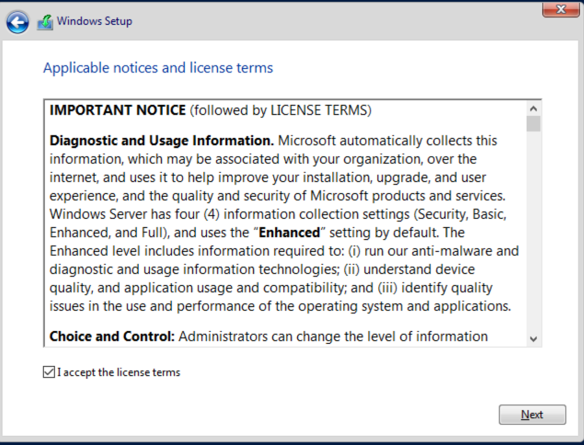The height and width of the screenshot is (445, 584).
Task: Close the Windows Setup window
Action: (561, 9)
